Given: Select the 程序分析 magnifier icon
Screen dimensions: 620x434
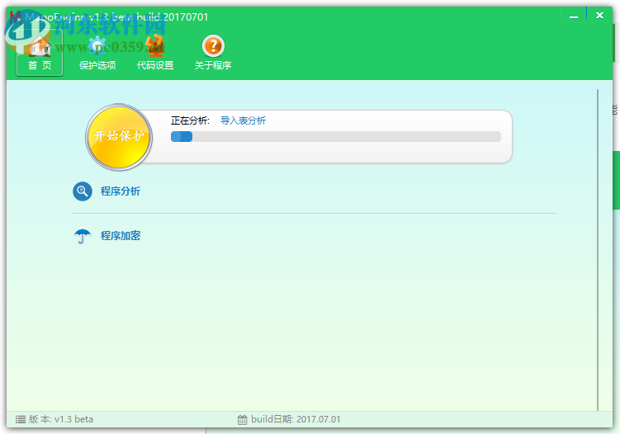Looking at the screenshot, I should (83, 191).
